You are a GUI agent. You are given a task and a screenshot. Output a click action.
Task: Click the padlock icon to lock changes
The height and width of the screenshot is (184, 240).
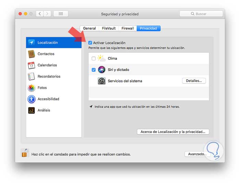tap(25, 153)
